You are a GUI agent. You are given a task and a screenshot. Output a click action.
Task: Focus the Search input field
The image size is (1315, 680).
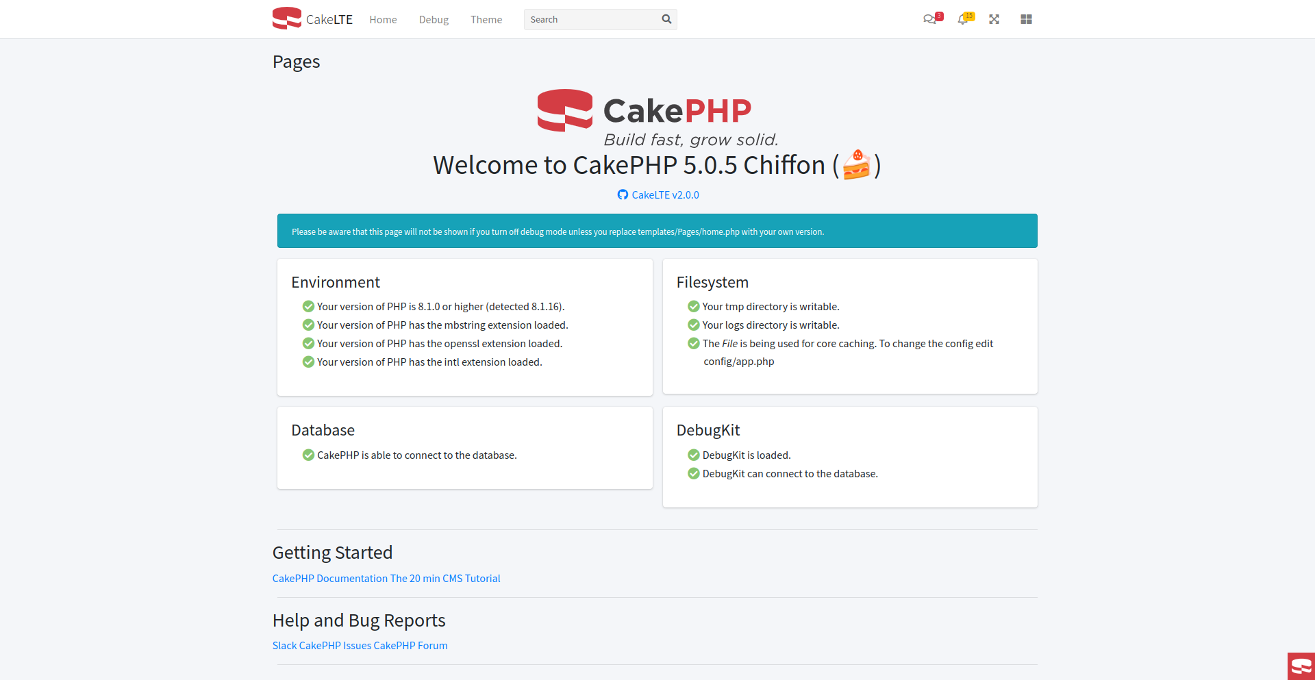point(590,19)
